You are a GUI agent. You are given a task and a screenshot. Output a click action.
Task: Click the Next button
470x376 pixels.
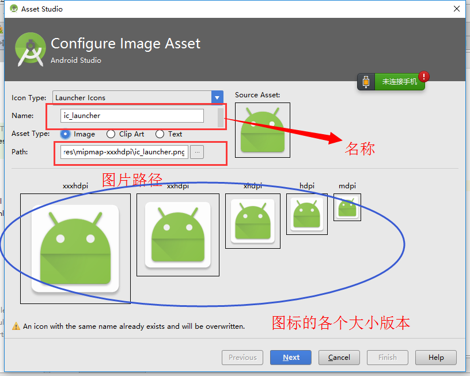290,357
